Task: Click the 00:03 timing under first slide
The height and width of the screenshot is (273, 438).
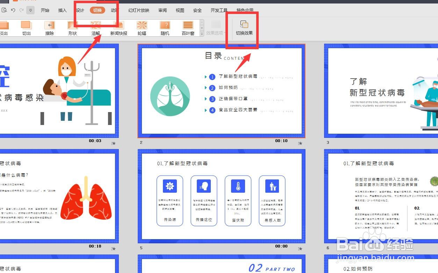Action: [95, 141]
